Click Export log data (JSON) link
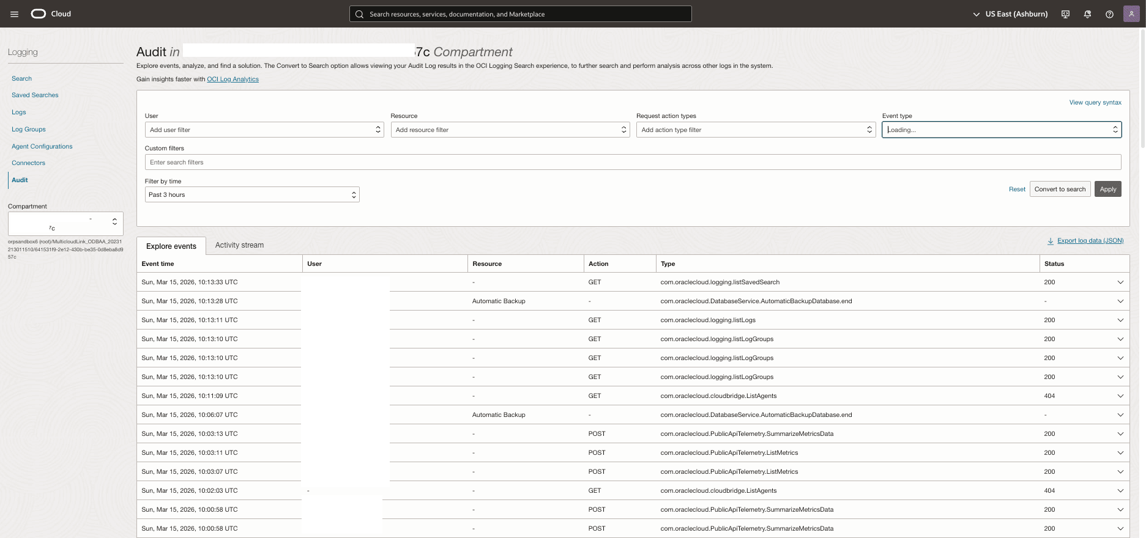This screenshot has width=1146, height=538. point(1090,241)
